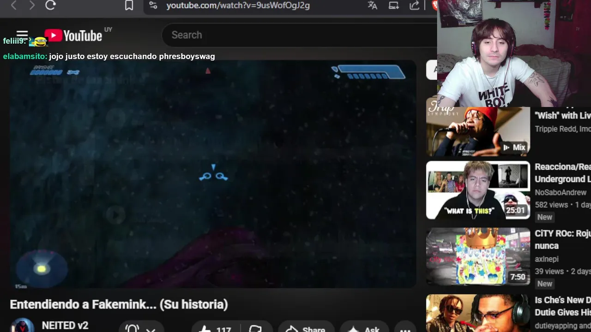Click the "39 views" text
Viewport: 591px width, 332px height.
point(549,271)
